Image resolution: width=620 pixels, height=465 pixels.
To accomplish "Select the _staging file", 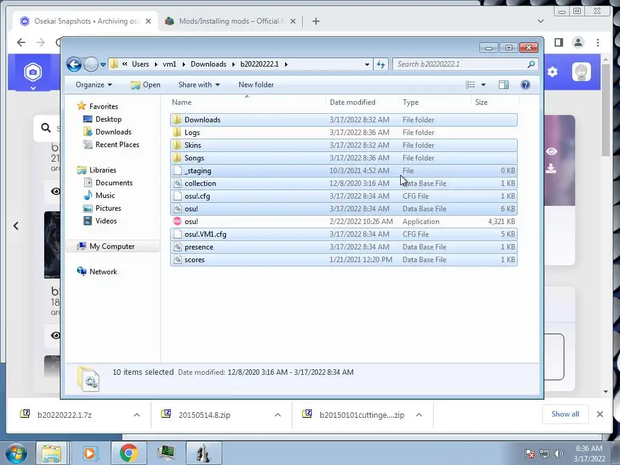I will [x=344, y=170].
